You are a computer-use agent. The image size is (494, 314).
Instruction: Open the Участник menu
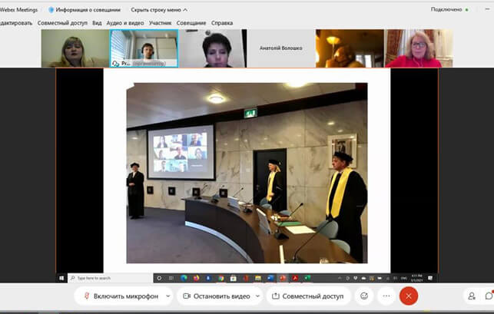coord(161,23)
